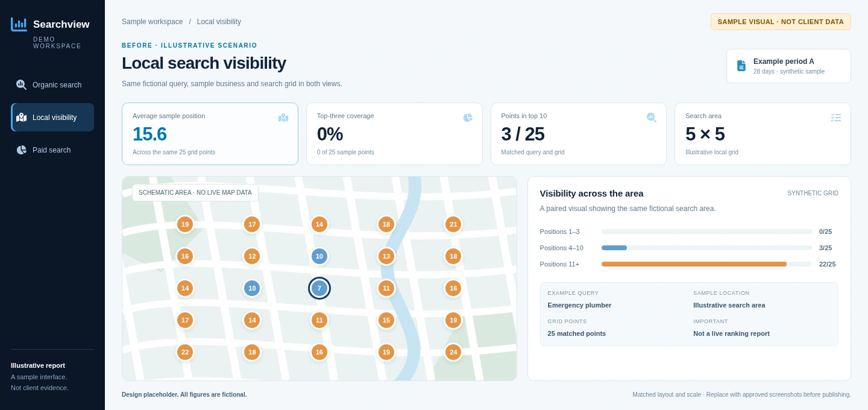
Task: Click the search icon on the Points in top 10 card
Action: tap(652, 118)
